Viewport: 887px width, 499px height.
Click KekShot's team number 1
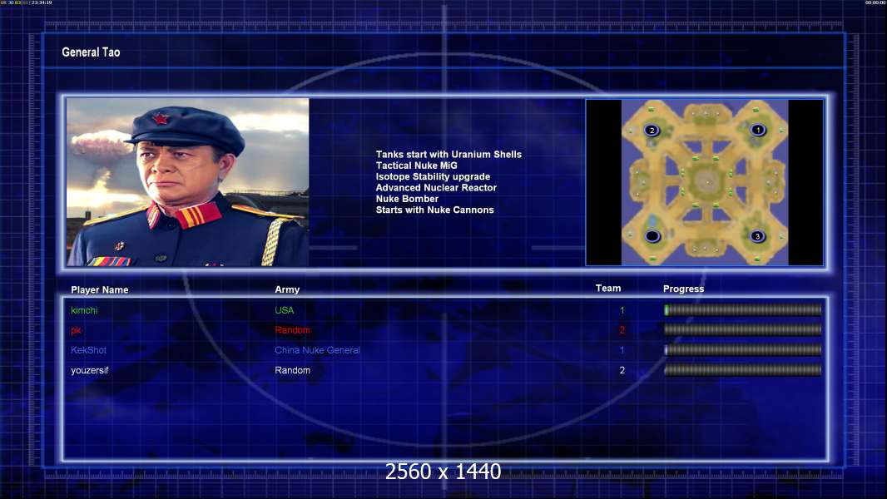[622, 350]
